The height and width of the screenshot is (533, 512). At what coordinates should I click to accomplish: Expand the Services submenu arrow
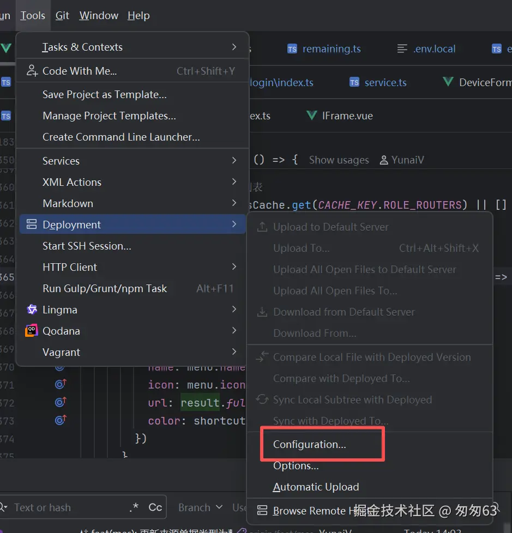234,160
